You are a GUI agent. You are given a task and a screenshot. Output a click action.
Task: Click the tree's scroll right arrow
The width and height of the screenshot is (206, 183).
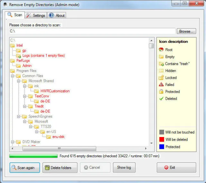click(x=146, y=149)
